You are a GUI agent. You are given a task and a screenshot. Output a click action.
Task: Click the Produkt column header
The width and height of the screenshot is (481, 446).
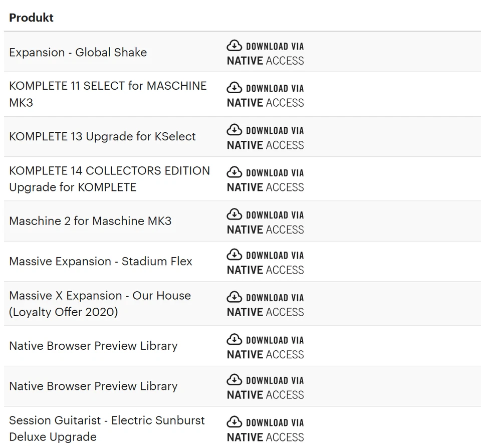[31, 18]
